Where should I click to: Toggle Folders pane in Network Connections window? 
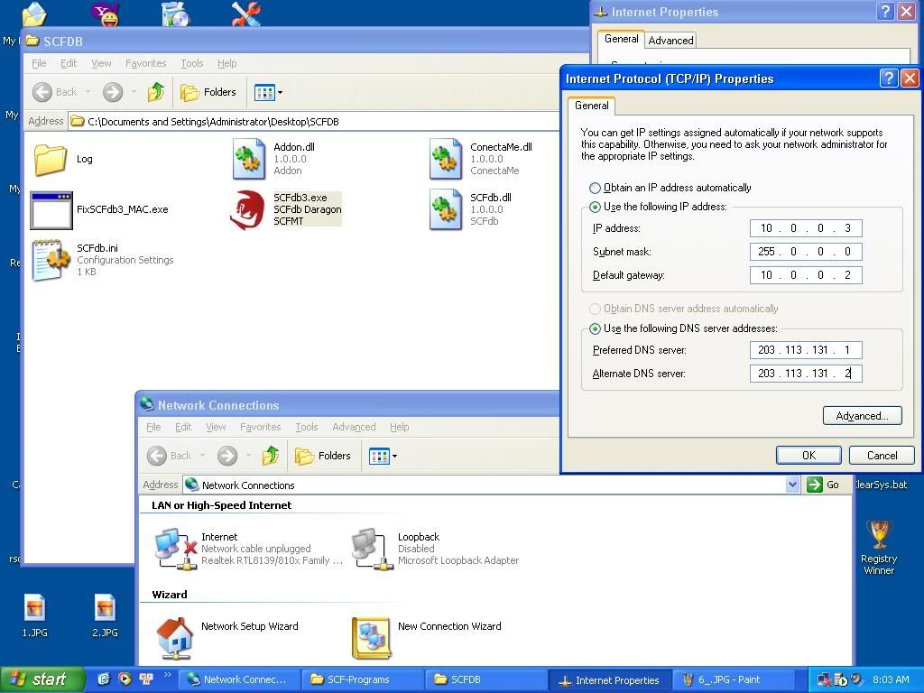click(x=322, y=456)
